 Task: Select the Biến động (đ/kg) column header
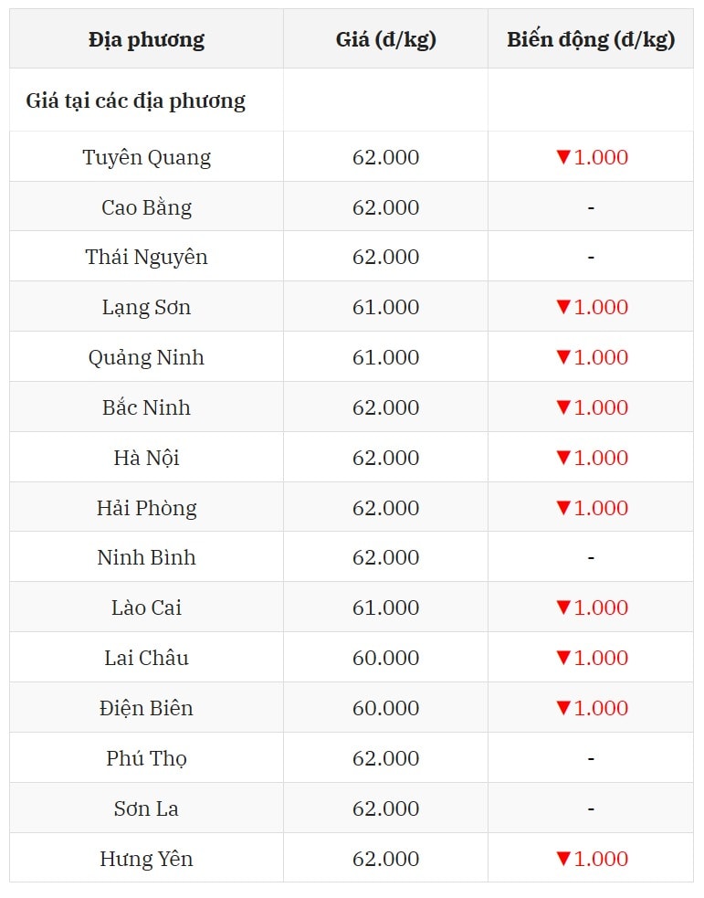[591, 39]
